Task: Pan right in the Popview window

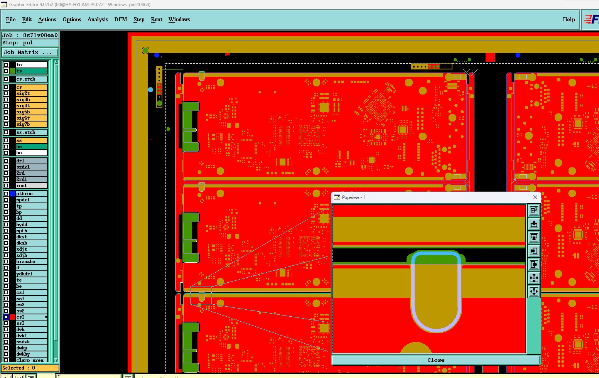Action: [x=534, y=264]
